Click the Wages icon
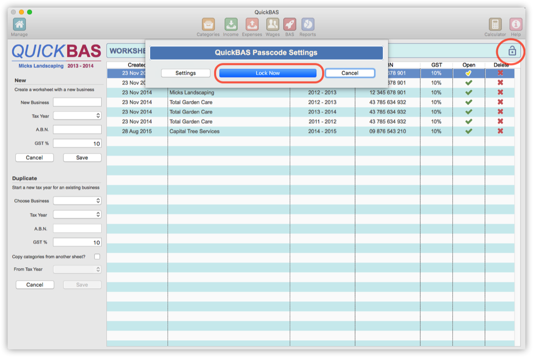 pos(272,24)
